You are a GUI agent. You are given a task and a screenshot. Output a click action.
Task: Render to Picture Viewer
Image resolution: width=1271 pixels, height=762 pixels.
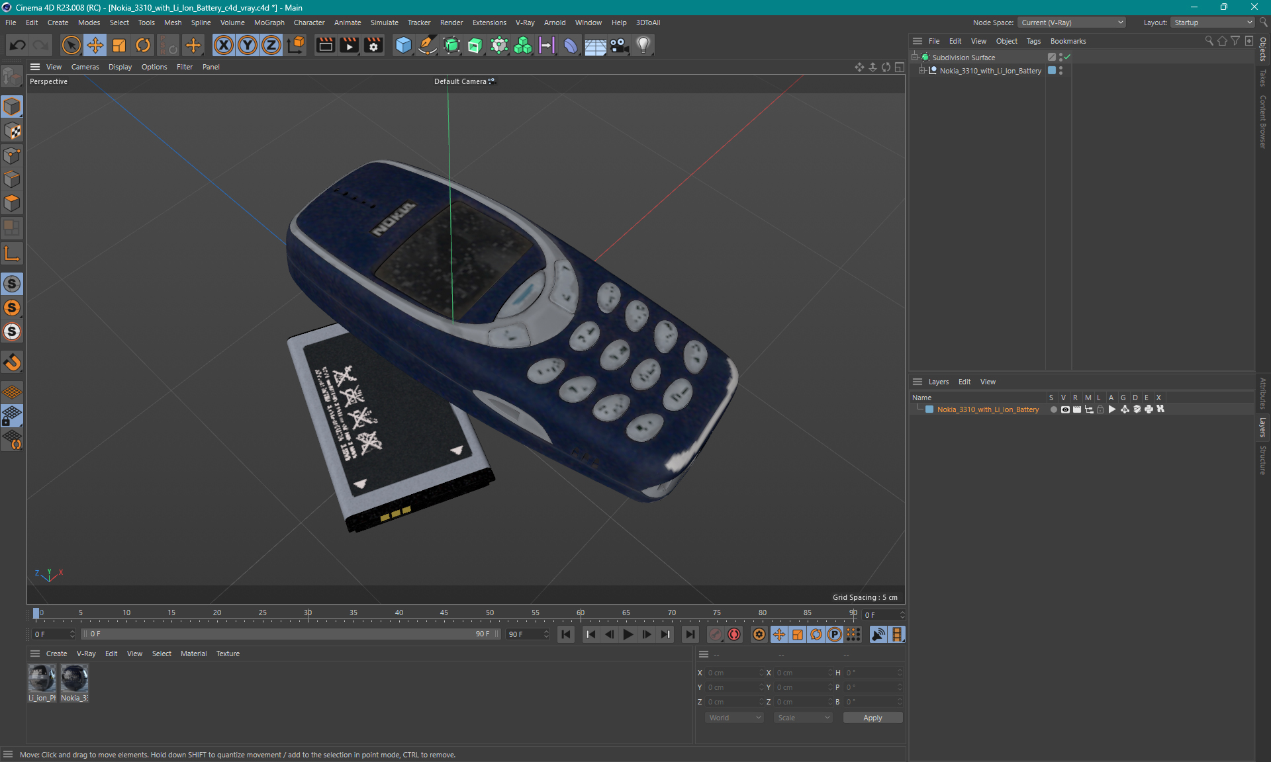tap(349, 45)
